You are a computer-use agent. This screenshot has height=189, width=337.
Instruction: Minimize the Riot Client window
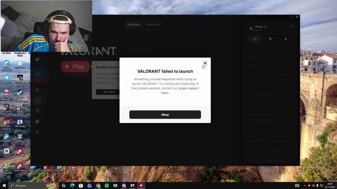(x=291, y=17)
